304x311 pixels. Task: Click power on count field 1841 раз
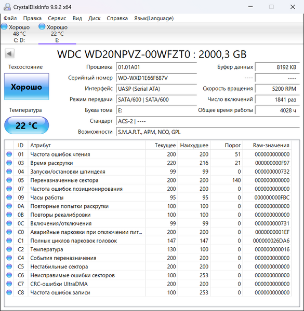tap(277, 100)
